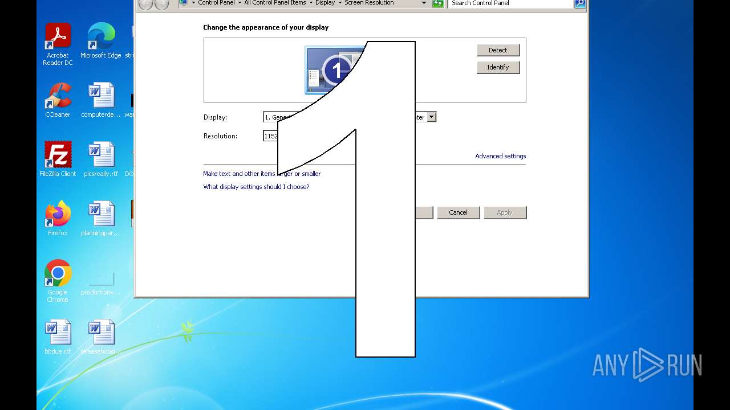The width and height of the screenshot is (730, 410).
Task: Open FileZilla Client shortcut
Action: coord(58,159)
